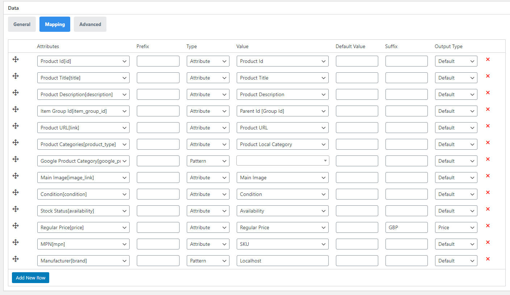Click the drag handle for Product Title row
510x295 pixels.
(16, 76)
